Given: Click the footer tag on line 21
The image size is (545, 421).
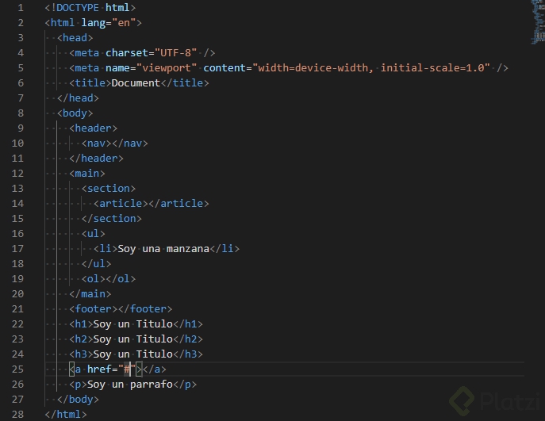Looking at the screenshot, I should coord(121,309).
